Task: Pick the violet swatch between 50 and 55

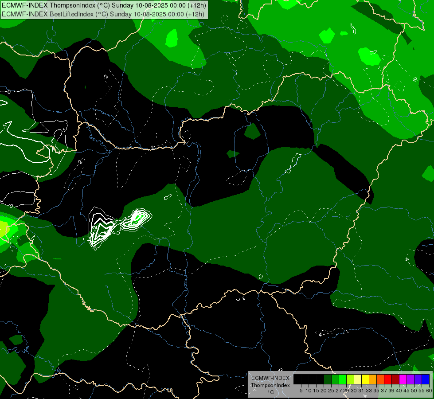Action: pyautogui.click(x=418, y=379)
